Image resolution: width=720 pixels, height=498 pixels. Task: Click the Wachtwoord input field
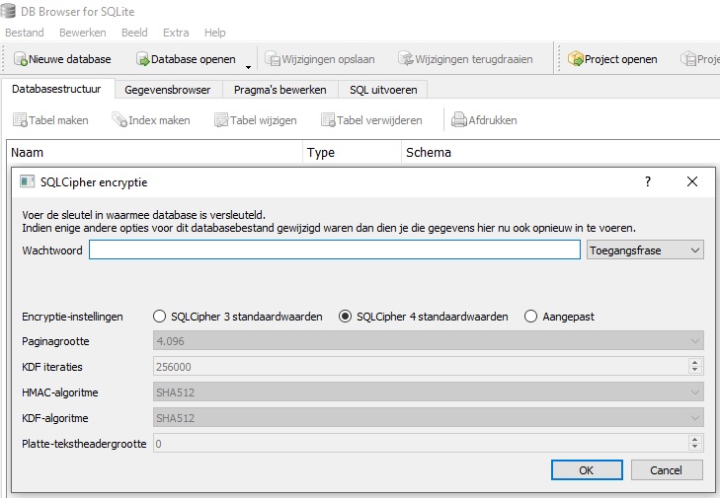click(335, 249)
